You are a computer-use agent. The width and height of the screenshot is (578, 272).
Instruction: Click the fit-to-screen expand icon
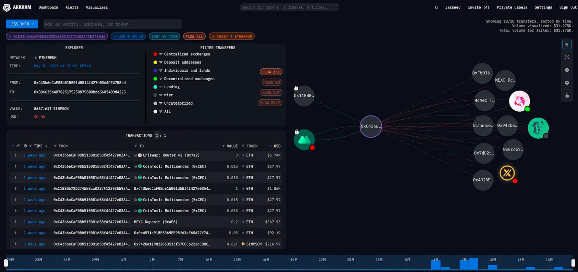(x=567, y=57)
